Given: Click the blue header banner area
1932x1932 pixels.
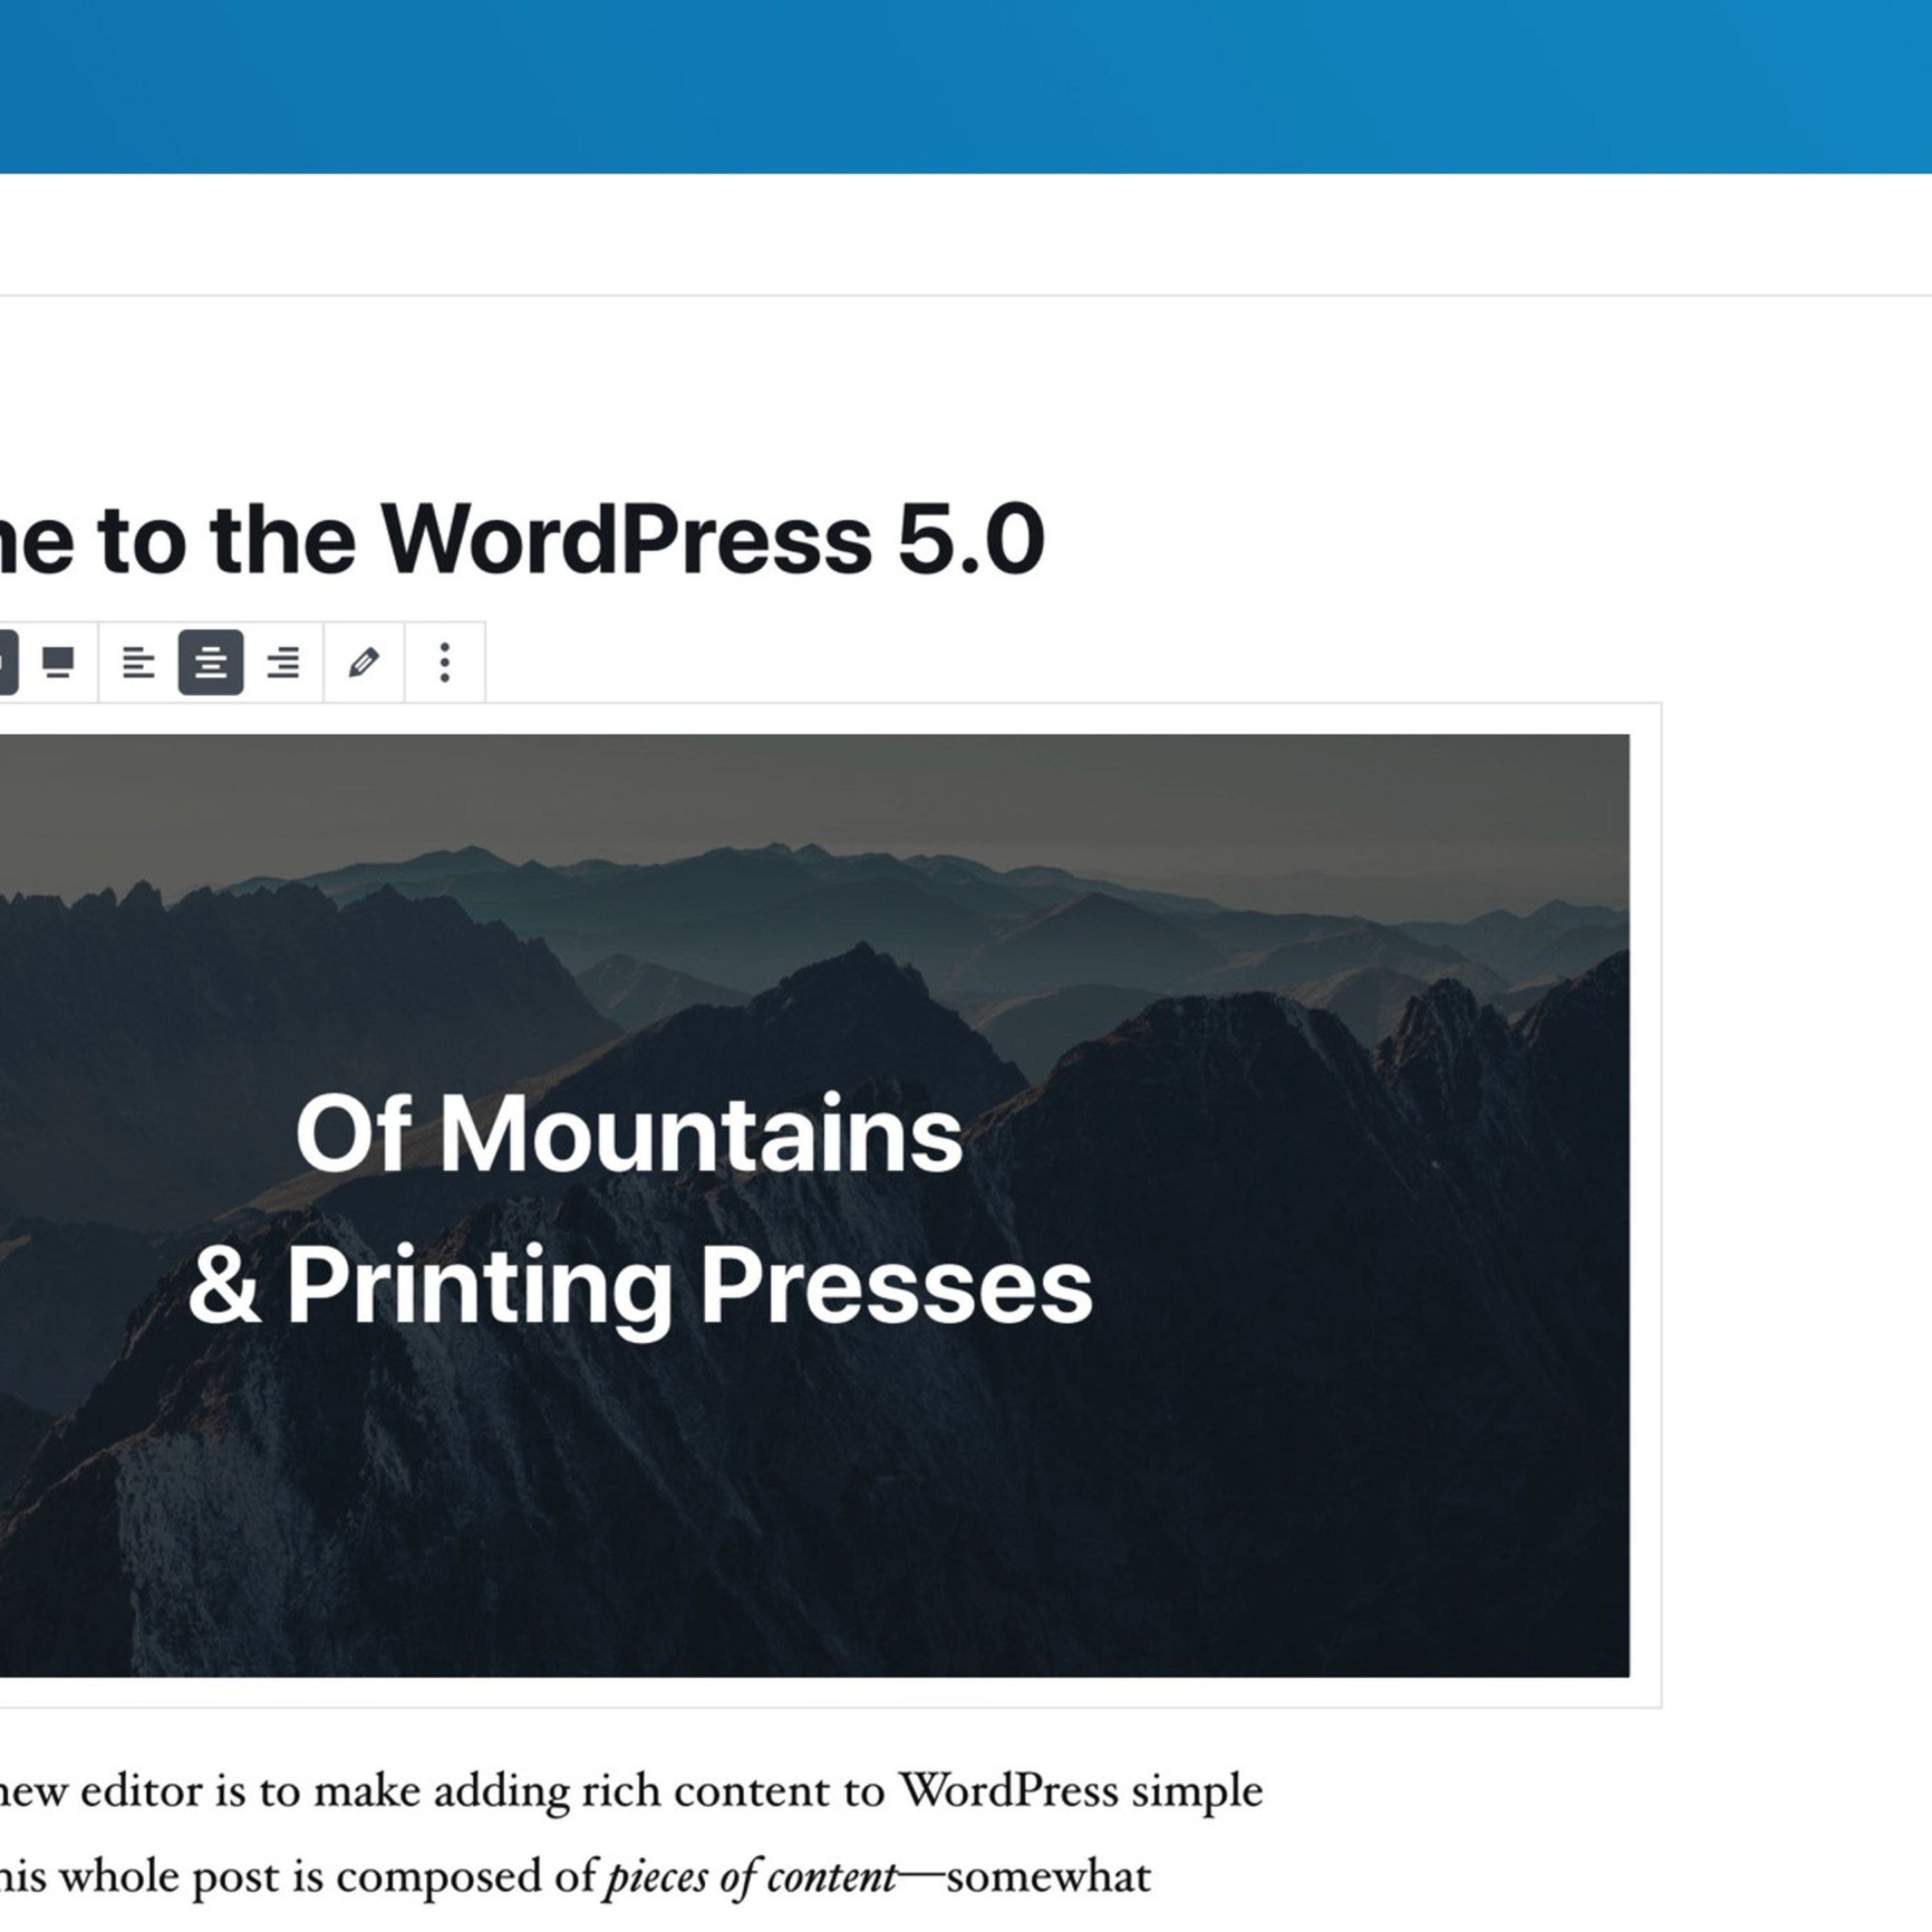Looking at the screenshot, I should pos(966,86).
